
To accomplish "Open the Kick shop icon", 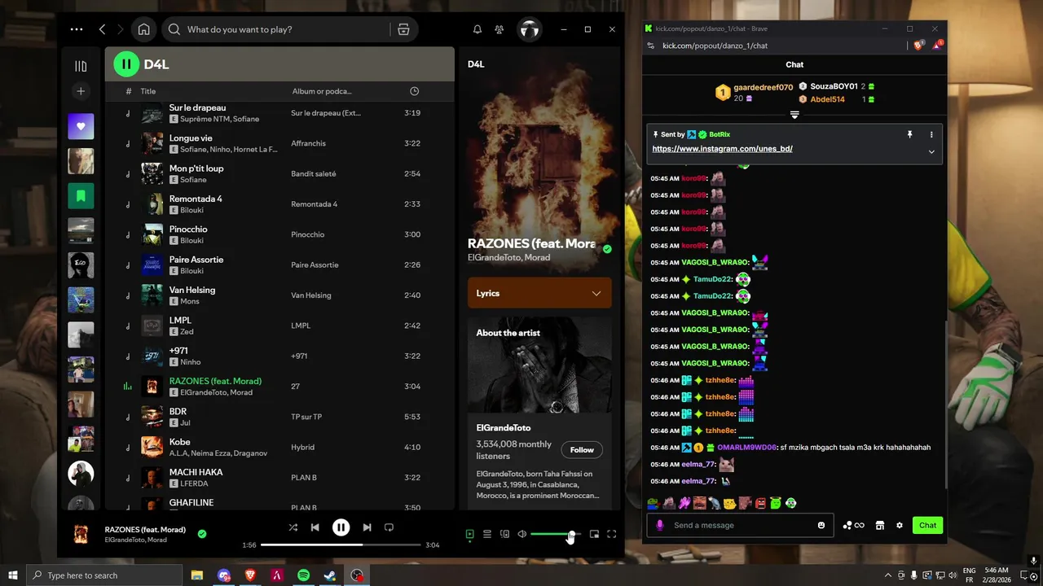I will click(x=880, y=525).
